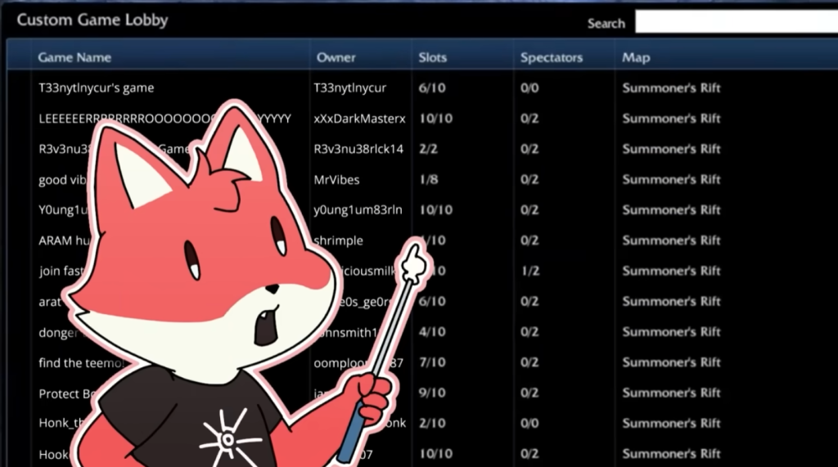Image resolution: width=838 pixels, height=467 pixels.
Task: Click the owner name MrVibes
Action: pyautogui.click(x=336, y=180)
